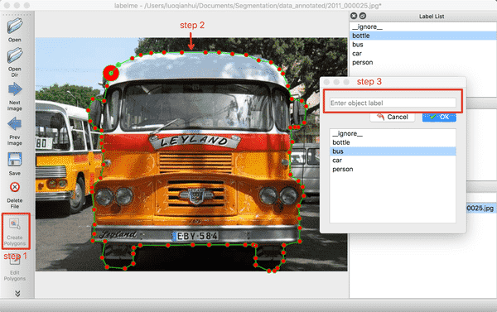Image resolution: width=497 pixels, height=312 pixels.
Task: Float the Label List panel
Action: pyautogui.click(x=363, y=16)
